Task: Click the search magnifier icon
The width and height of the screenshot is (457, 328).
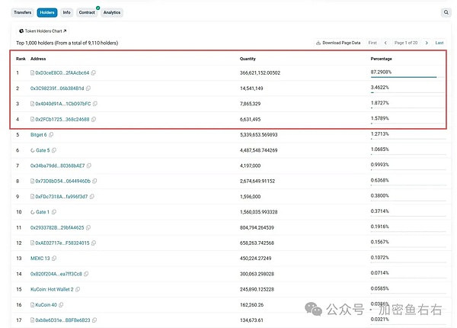Action: click(x=446, y=13)
